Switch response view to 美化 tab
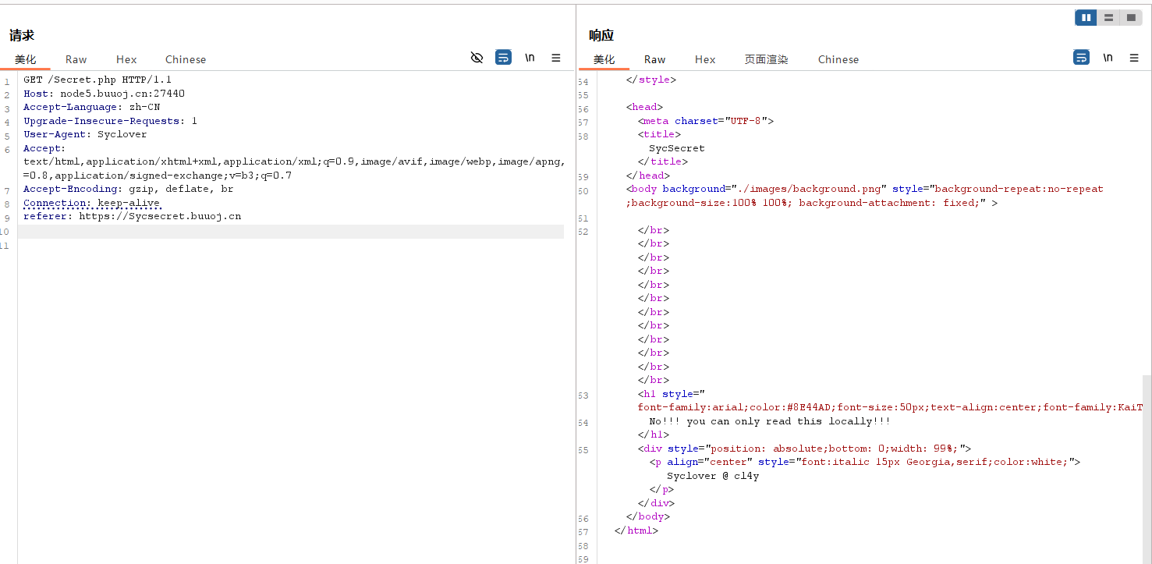Screen dimensions: 1152x564 pos(604,59)
